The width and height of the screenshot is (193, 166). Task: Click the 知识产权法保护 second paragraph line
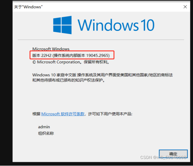point(69,80)
